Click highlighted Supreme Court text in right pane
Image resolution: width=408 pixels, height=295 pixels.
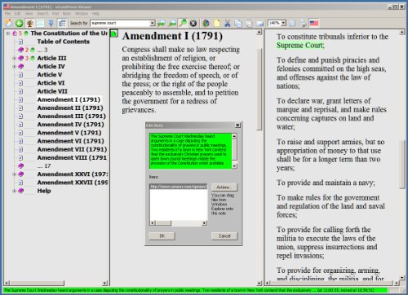[x=300, y=46]
